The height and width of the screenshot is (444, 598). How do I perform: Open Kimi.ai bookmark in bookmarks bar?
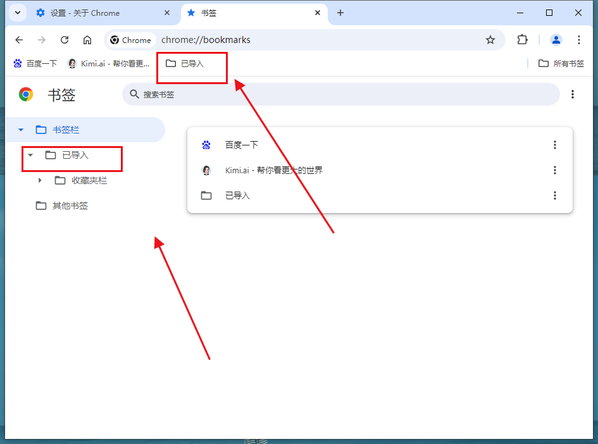[108, 64]
